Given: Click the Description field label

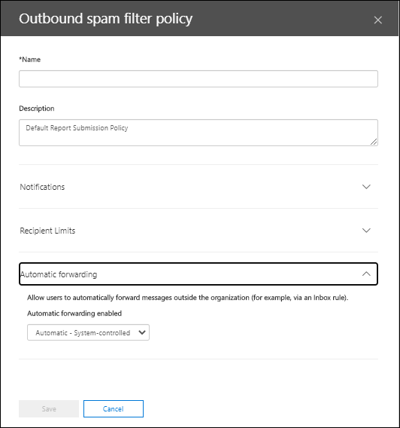Looking at the screenshot, I should click(37, 109).
